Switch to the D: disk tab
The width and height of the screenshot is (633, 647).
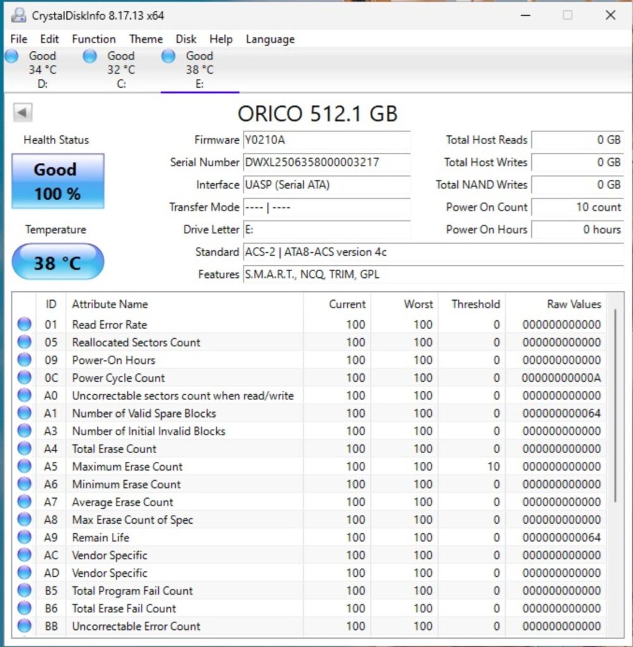[42, 70]
